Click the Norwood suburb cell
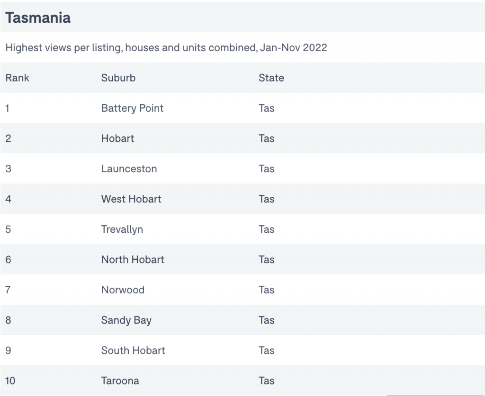The height and width of the screenshot is (396, 485). tap(123, 290)
